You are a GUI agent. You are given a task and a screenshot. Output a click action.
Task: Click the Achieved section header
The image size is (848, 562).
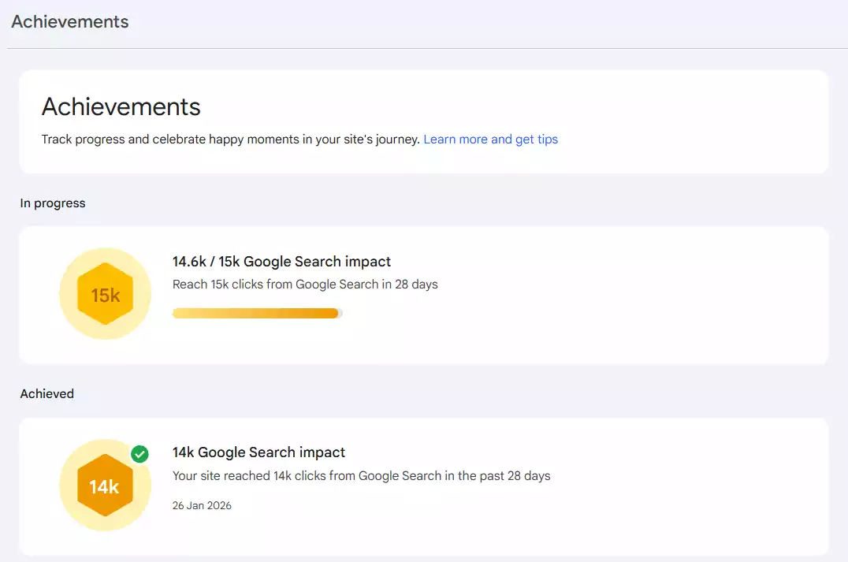coord(47,393)
